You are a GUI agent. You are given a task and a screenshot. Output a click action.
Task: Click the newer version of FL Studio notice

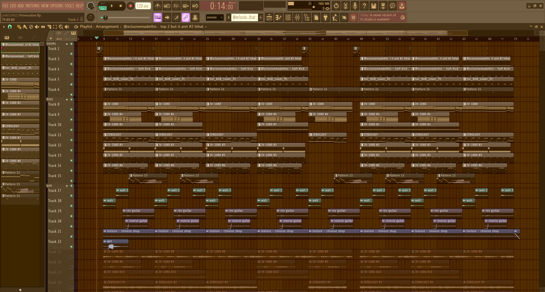(x=383, y=17)
